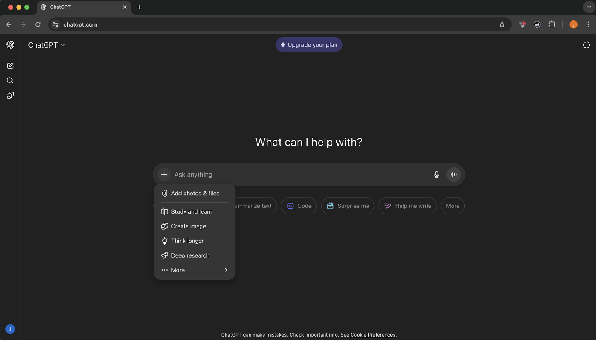Reload the page in the browser toolbar
596x340 pixels.
(38, 24)
